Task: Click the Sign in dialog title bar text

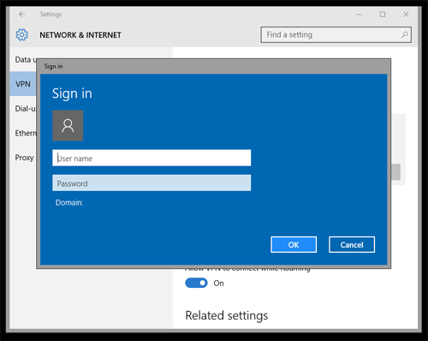Action: coord(53,66)
